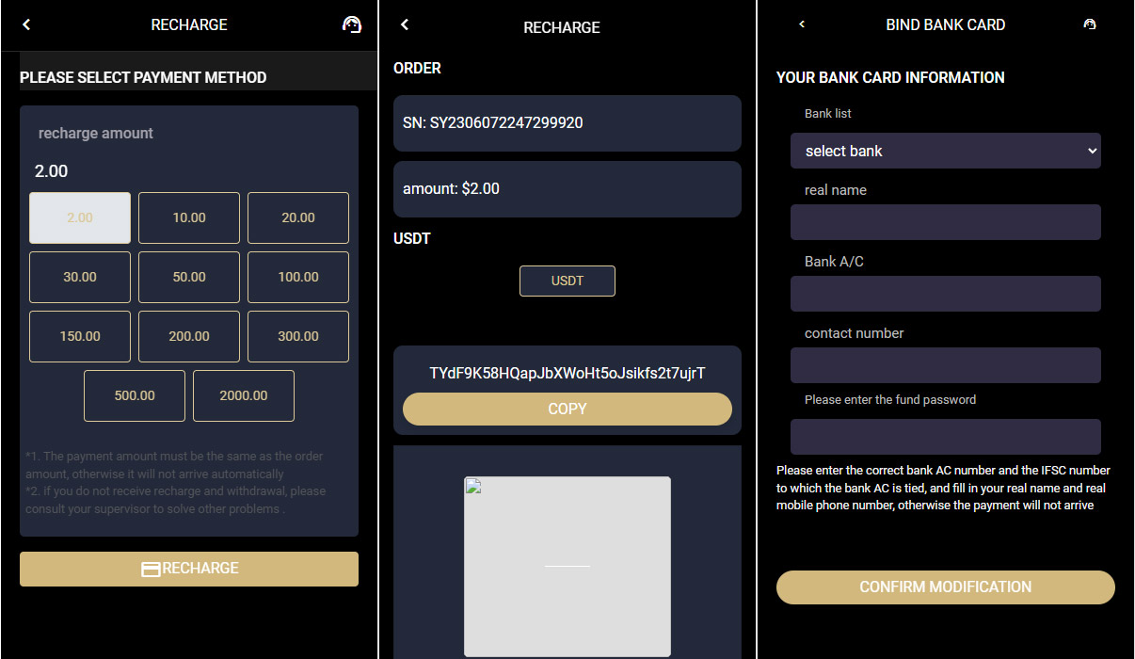
Task: Click the payment amount note text
Action: pyautogui.click(x=176, y=465)
